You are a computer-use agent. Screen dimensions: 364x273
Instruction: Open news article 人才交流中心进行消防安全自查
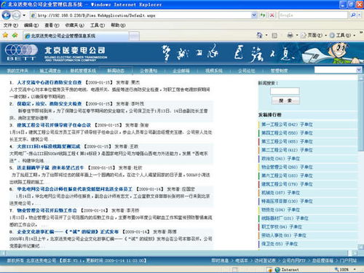50,82
